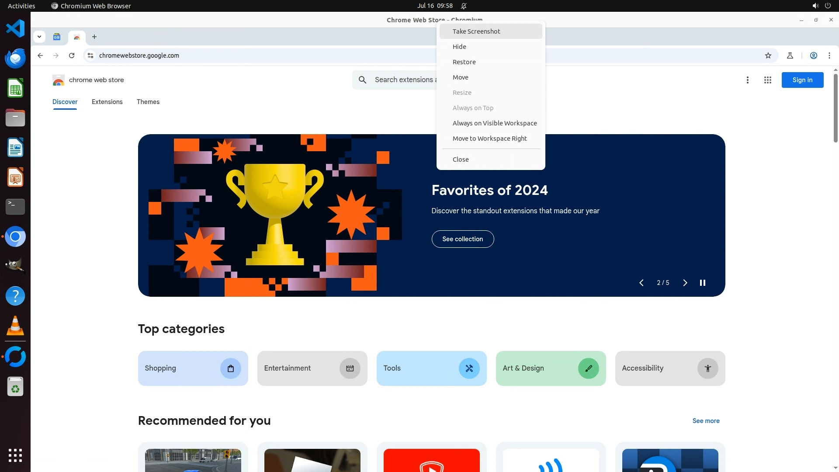Click the Sign in button

point(802,80)
